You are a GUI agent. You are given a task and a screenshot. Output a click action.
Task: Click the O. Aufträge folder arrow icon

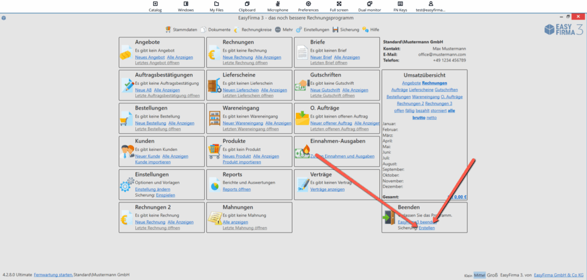[302, 118]
